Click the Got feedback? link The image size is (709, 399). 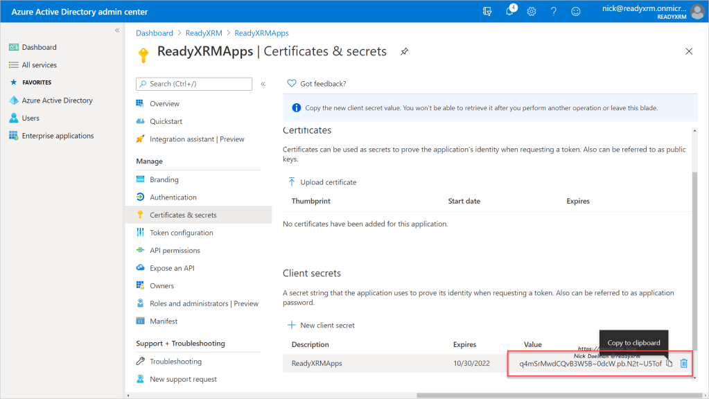point(322,84)
